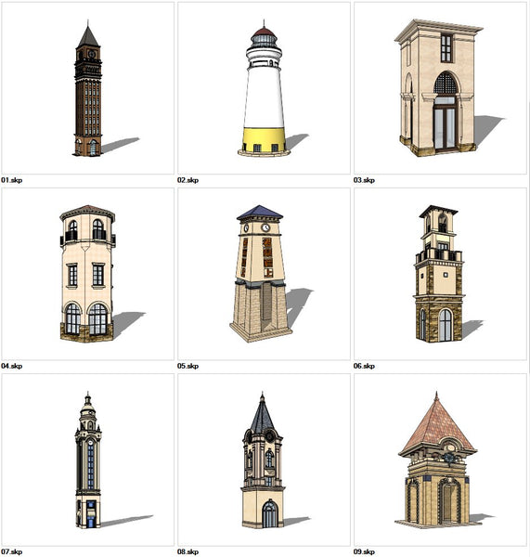
Task: Click the clock face on tower 05
Action: pyautogui.click(x=265, y=227)
